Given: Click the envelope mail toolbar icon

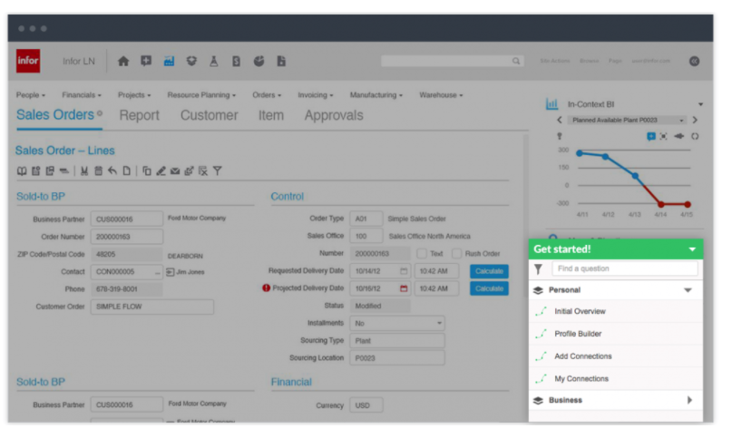Looking at the screenshot, I should point(175,171).
